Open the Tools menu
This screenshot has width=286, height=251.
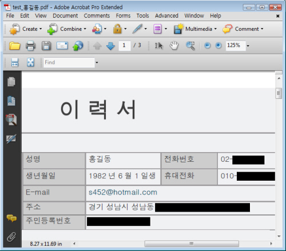click(142, 15)
